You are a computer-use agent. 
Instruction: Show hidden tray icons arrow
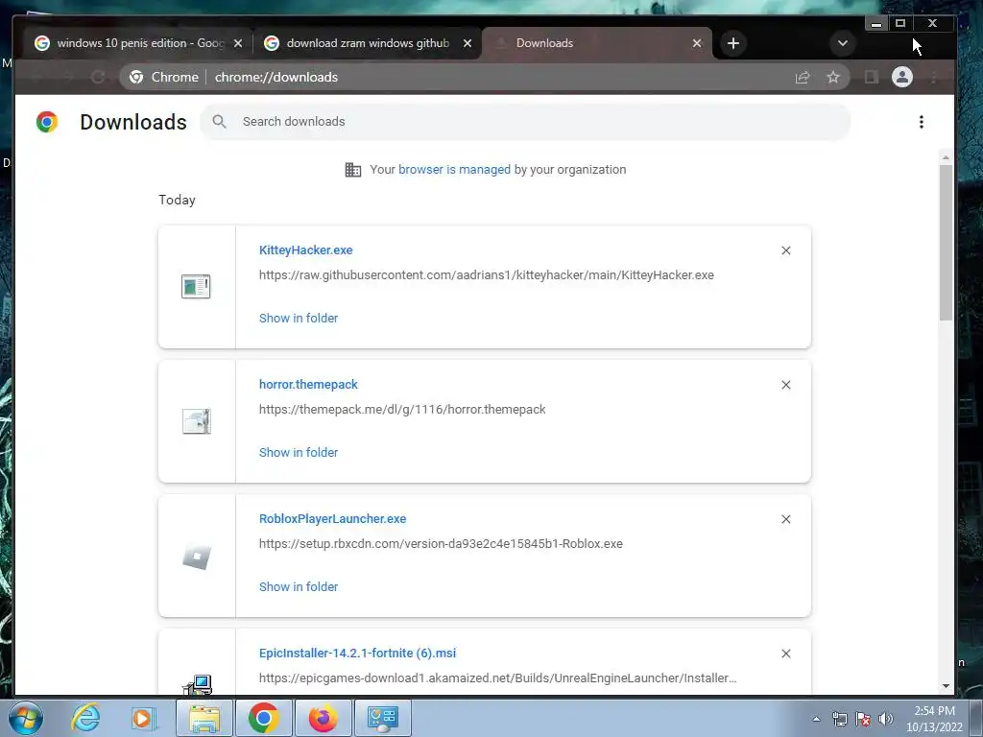click(x=816, y=719)
